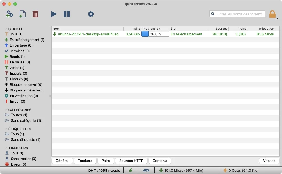Click the connection status plug icon
The width and height of the screenshot is (282, 174).
[x=131, y=170]
